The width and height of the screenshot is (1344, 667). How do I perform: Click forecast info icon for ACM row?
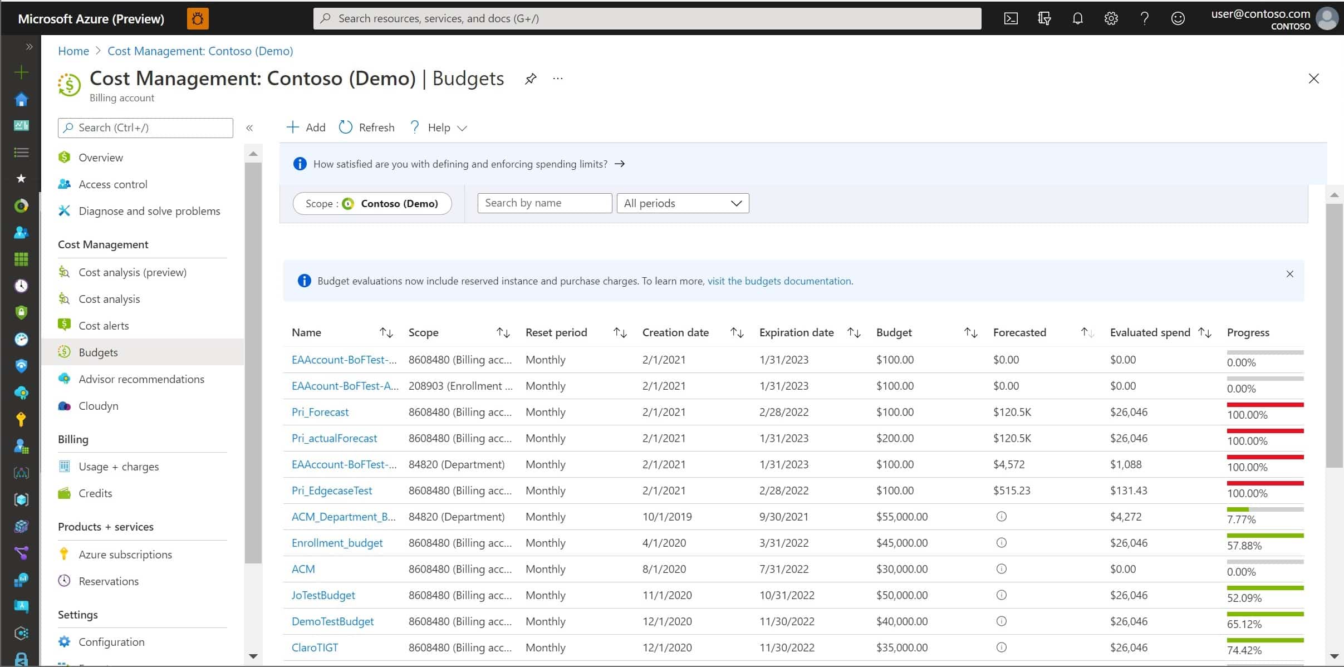pyautogui.click(x=1001, y=569)
